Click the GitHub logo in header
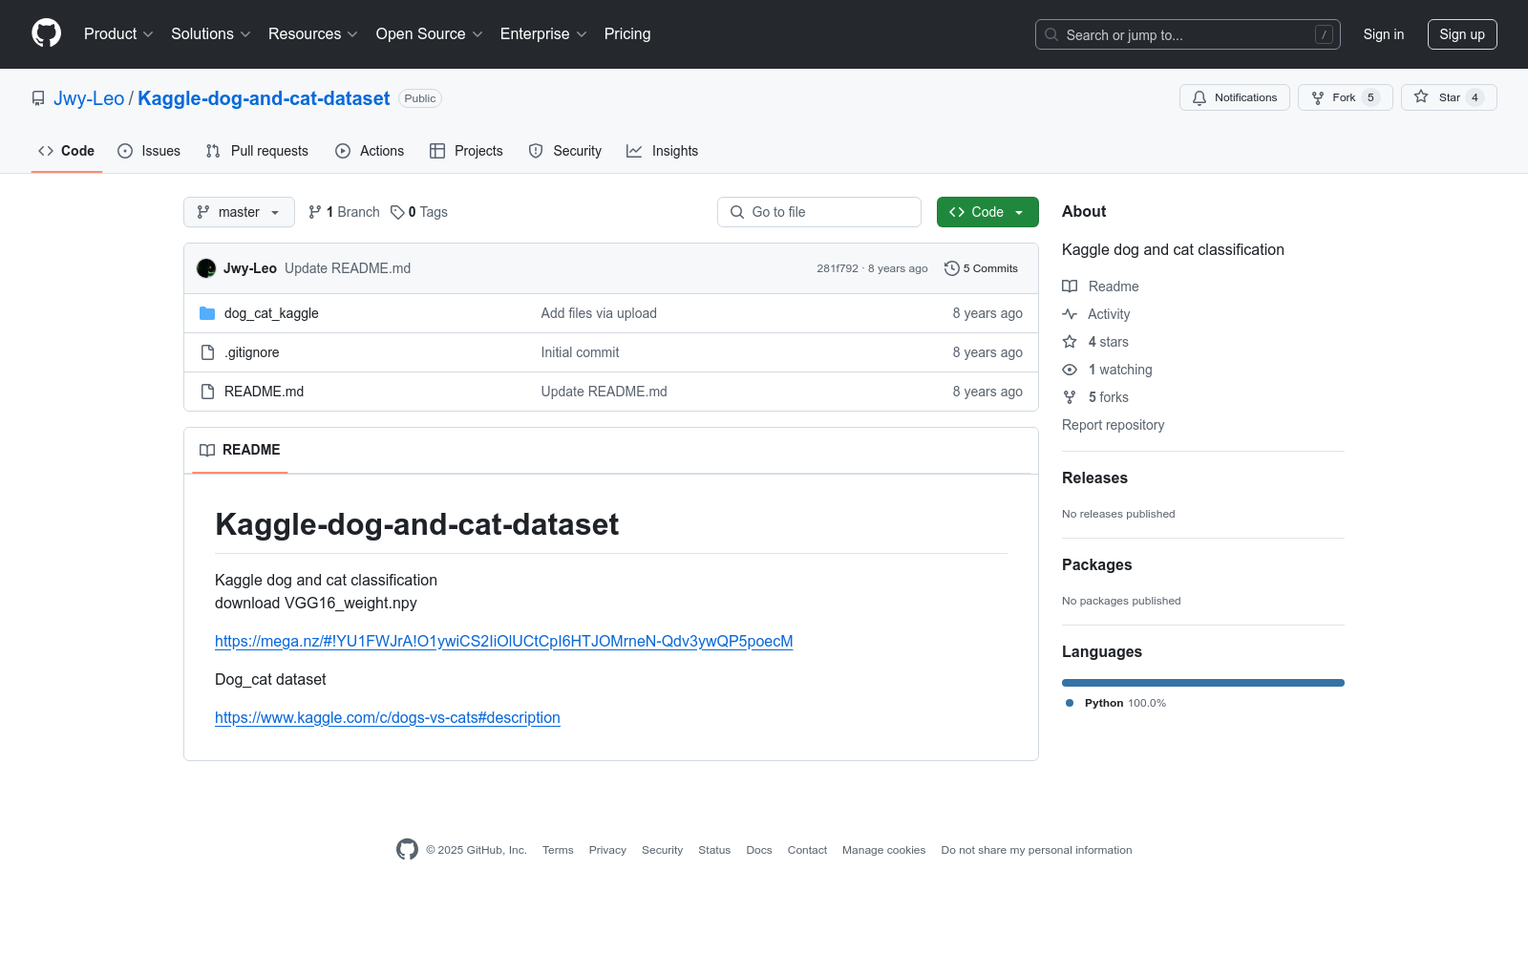Screen dimensions: 1528x955 click(x=46, y=33)
